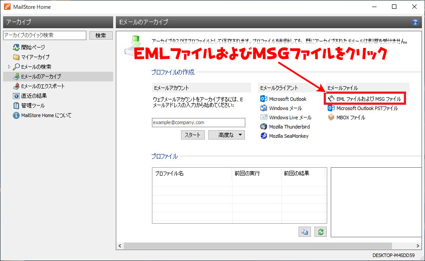Open 管理ツール in the sidebar

click(33, 106)
